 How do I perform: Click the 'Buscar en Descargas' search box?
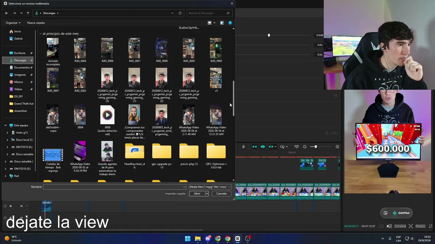(209, 13)
